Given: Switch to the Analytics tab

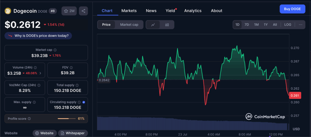Looking at the screenshot, I should tap(193, 11).
